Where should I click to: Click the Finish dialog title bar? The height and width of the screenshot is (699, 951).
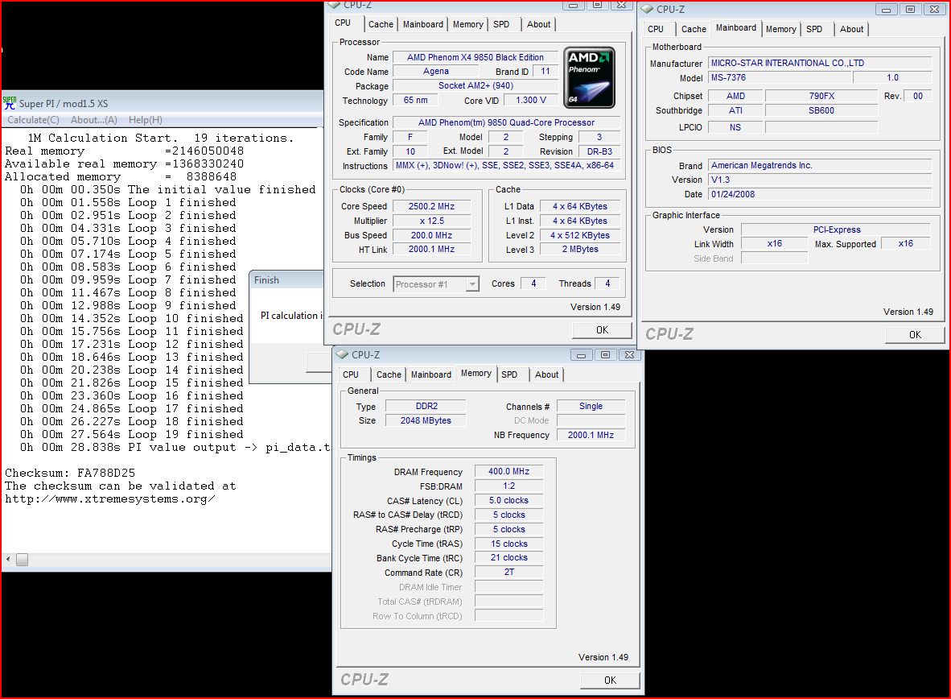(x=286, y=280)
